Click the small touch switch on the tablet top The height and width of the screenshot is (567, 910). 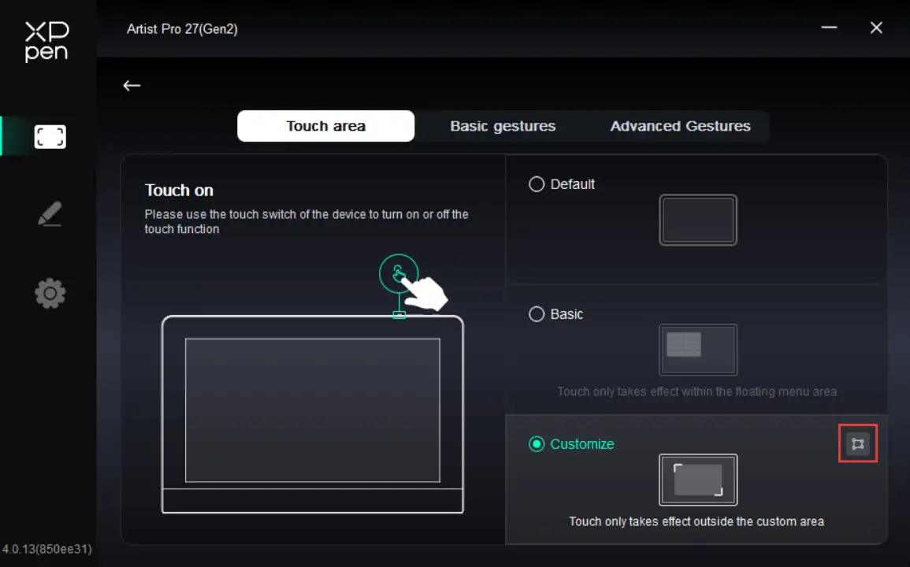399,315
